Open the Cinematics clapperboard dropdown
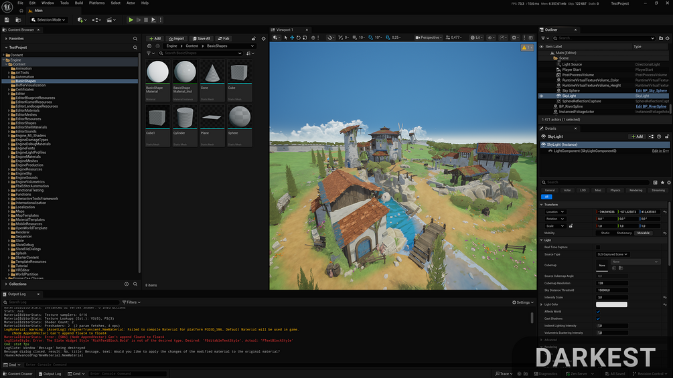The height and width of the screenshot is (378, 673). pyautogui.click(x=111, y=19)
